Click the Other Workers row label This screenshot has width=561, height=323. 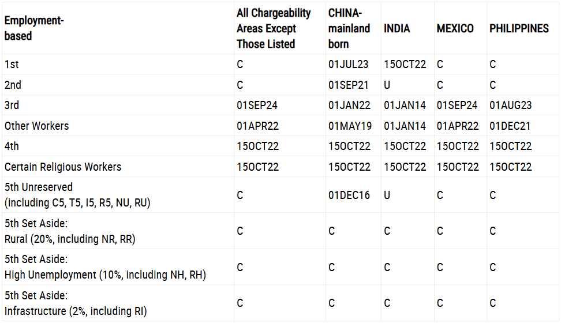coord(36,126)
